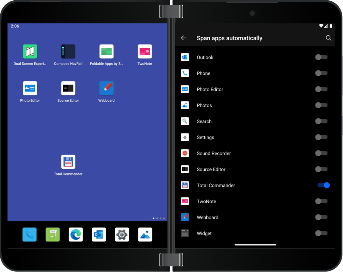This screenshot has width=343, height=272.
Task: Open Microsoft Edge from the dock
Action: tap(76, 235)
